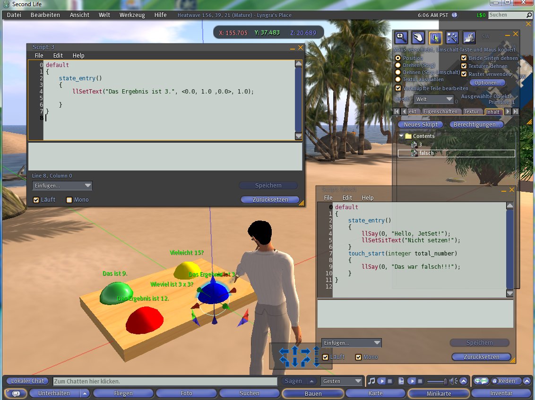Open the Datei menu

pos(14,15)
